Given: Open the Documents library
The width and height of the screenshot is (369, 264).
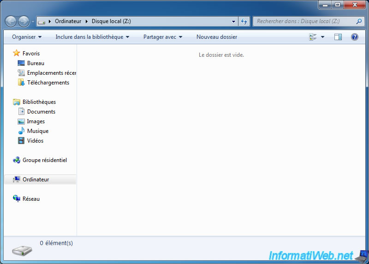Looking at the screenshot, I should (41, 112).
